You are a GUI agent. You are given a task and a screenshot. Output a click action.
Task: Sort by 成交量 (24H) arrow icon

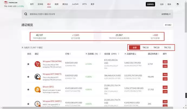click(x=118, y=54)
